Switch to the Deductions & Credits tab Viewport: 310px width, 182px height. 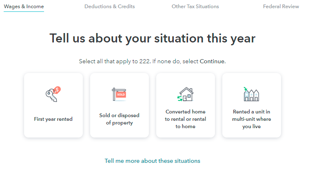[109, 7]
